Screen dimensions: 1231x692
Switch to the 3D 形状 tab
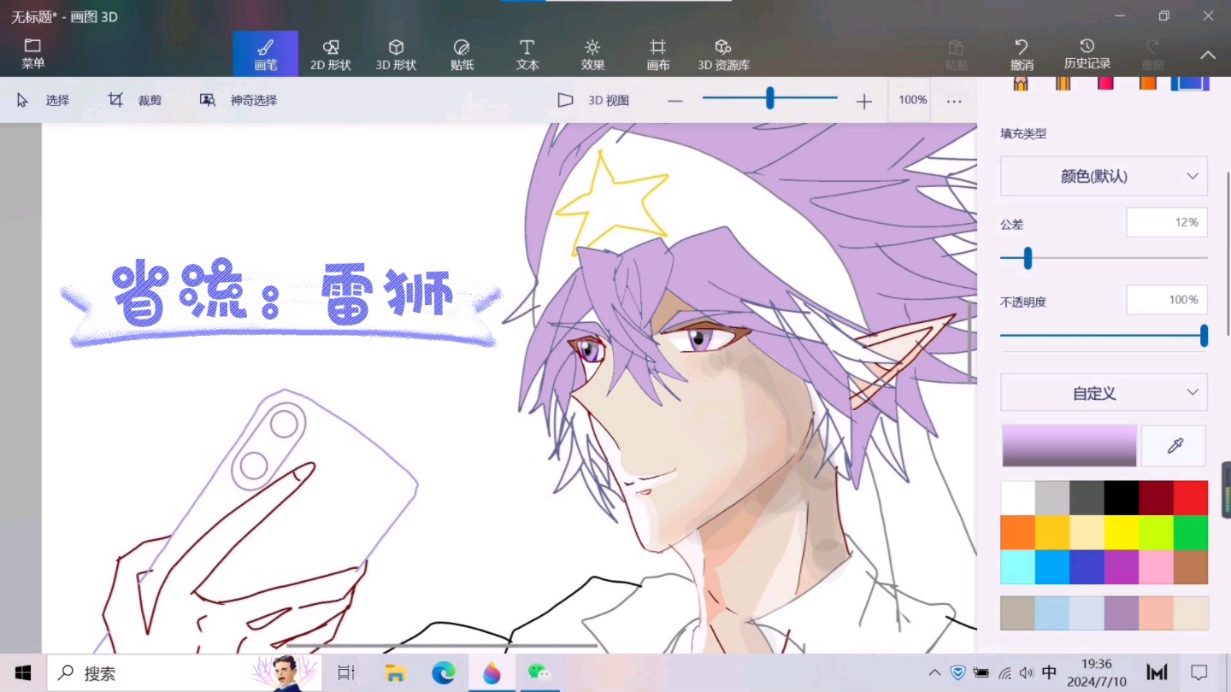(x=396, y=54)
